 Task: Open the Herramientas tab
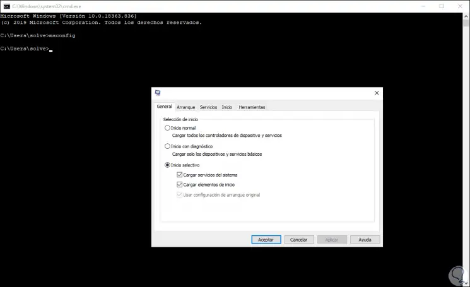point(252,107)
